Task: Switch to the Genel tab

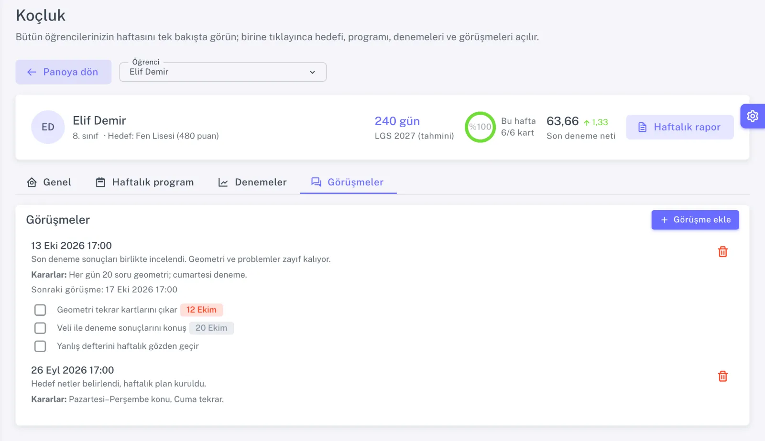Action: tap(49, 182)
